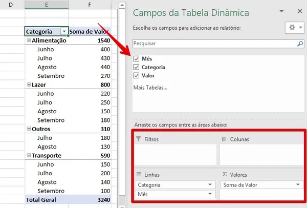
Task: Click the Valores sigma icon
Action: [225, 174]
